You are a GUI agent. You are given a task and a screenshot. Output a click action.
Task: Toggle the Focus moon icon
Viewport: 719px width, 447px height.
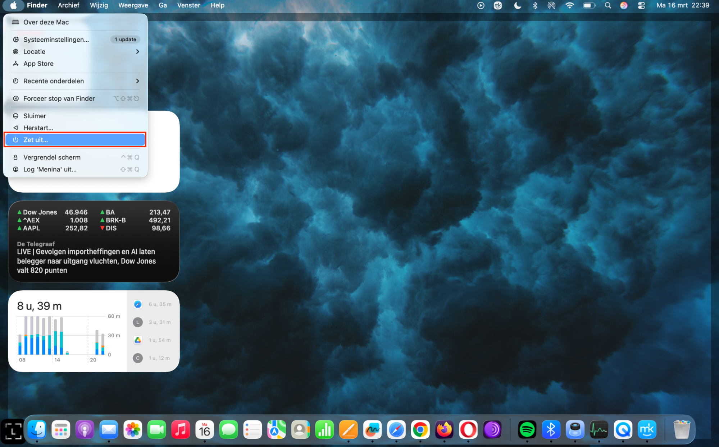517,5
